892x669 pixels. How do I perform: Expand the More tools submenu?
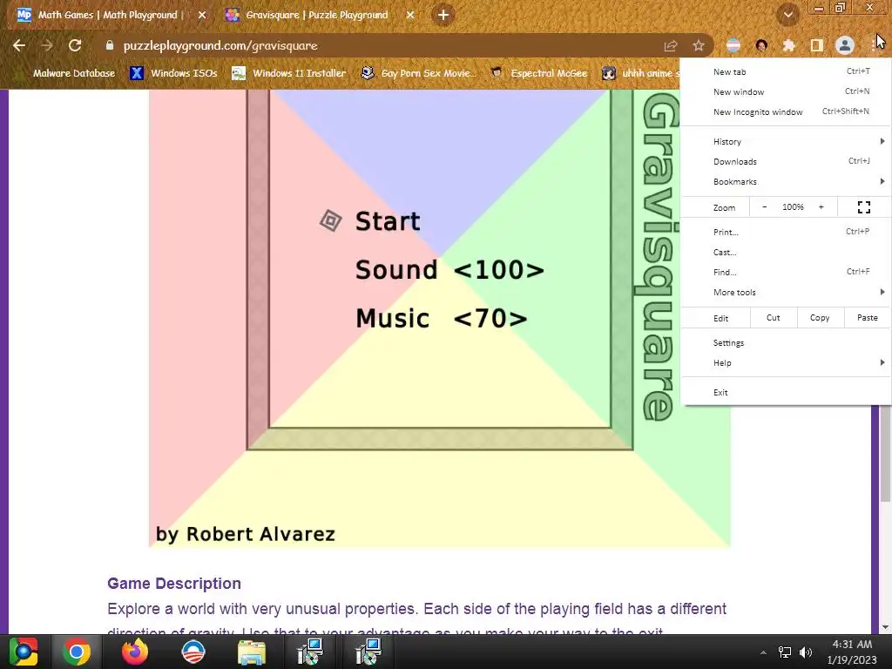pos(786,293)
